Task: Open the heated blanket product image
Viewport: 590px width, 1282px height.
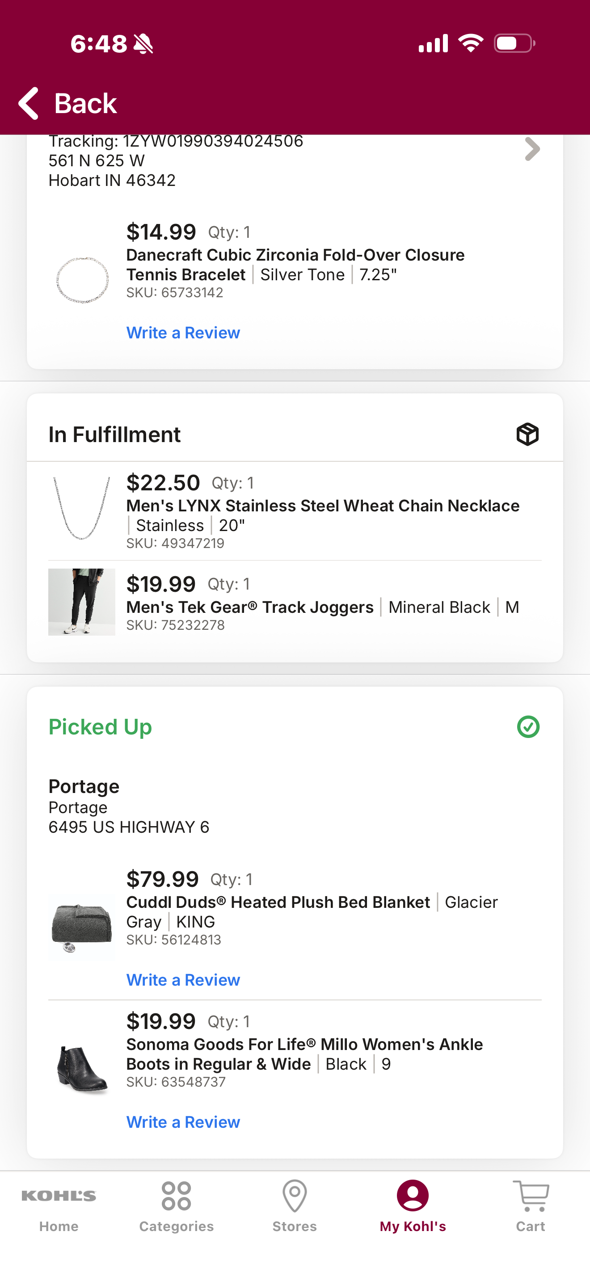Action: (x=82, y=927)
